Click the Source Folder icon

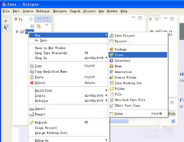112,77
